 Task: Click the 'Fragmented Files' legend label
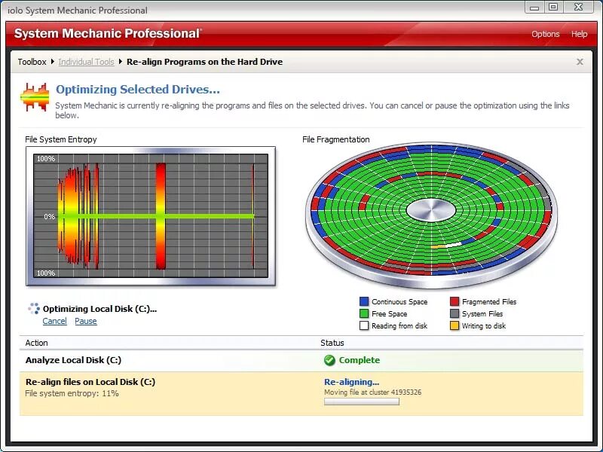[489, 302]
